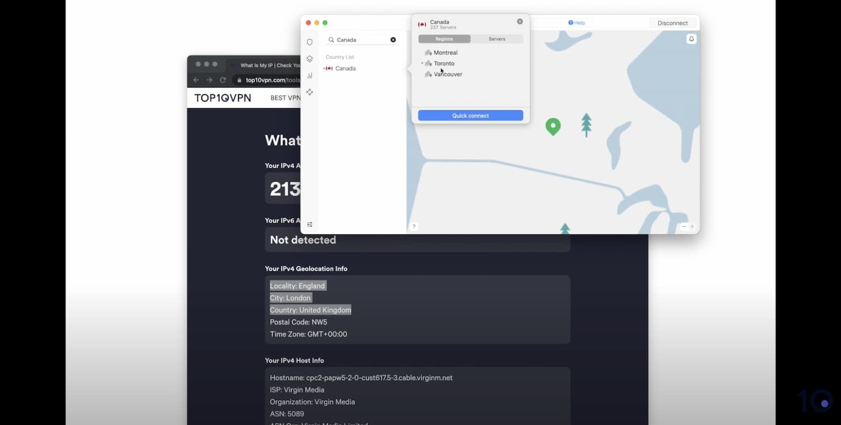The width and height of the screenshot is (841, 425).
Task: Close the Canada servers popup
Action: pos(520,21)
